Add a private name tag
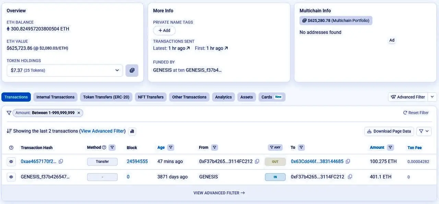The width and height of the screenshot is (439, 204). [164, 31]
